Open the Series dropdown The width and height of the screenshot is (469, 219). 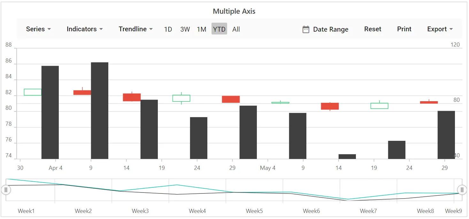pyautogui.click(x=38, y=29)
